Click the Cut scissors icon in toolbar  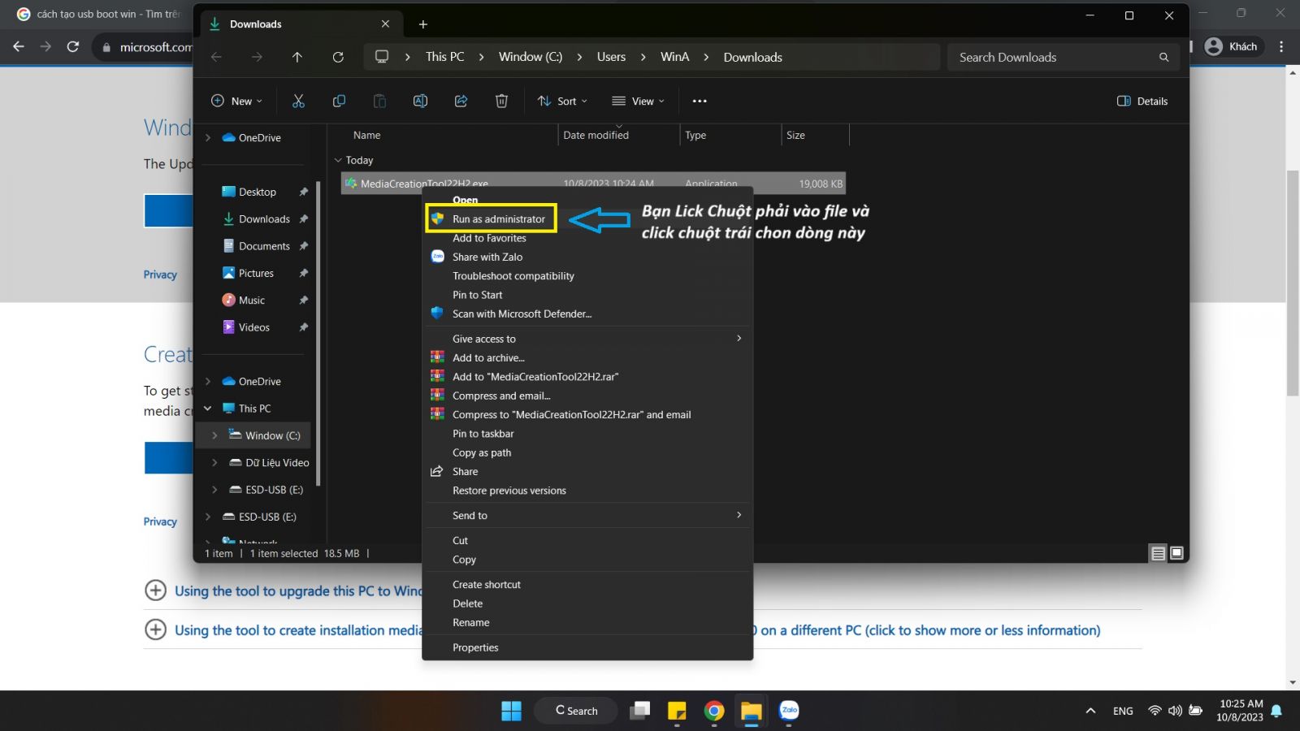click(x=298, y=101)
